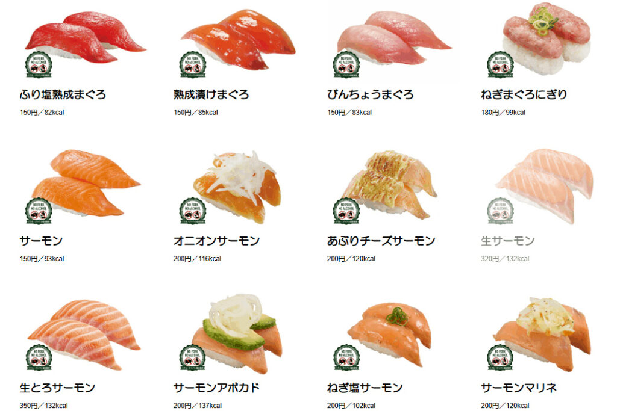The height and width of the screenshot is (411, 617).
Task: Select the サーモンマリネ sushi photo
Action: pos(542,333)
